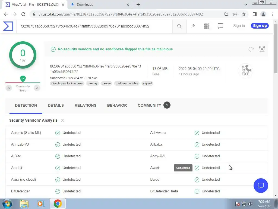The height and width of the screenshot is (209, 278).
Task: Click the 0/67 detection score circle
Action: pyautogui.click(x=23, y=55)
